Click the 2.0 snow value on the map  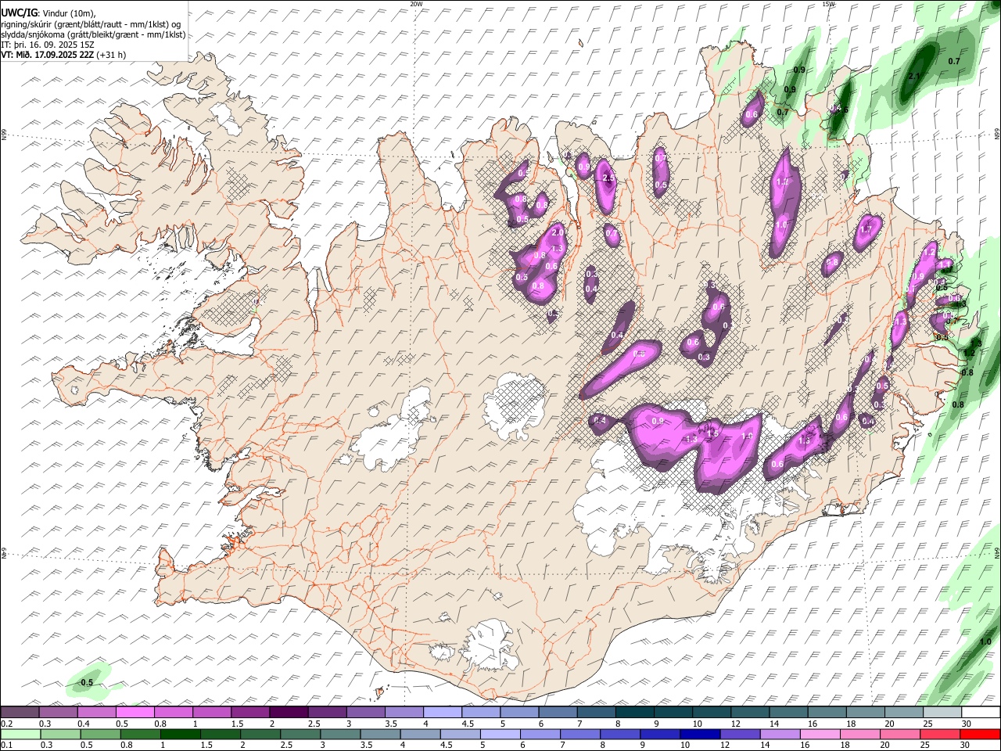tap(558, 232)
